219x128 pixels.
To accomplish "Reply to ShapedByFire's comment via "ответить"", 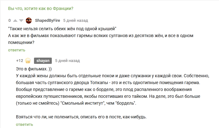I will pyautogui.click(x=17, y=50).
